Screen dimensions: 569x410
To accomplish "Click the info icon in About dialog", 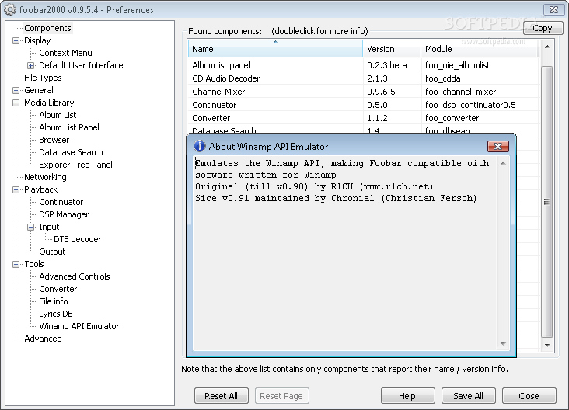I will coord(200,146).
